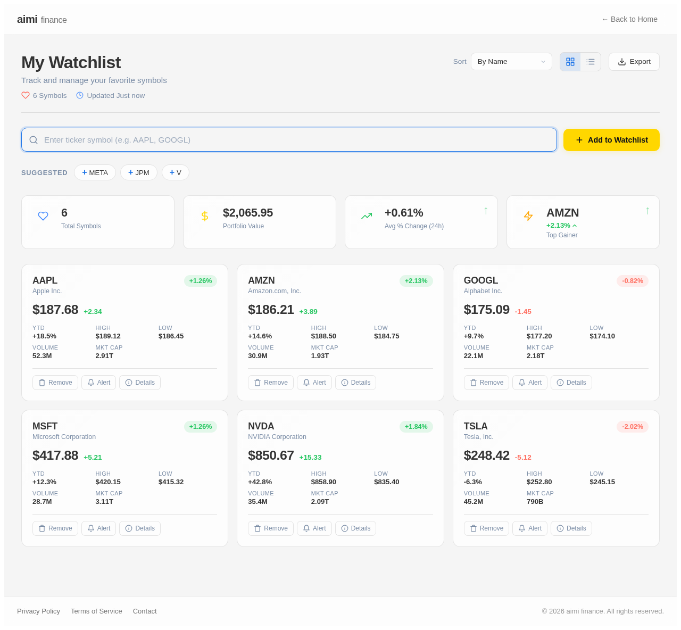
Task: Switch to list view layout
Action: (x=591, y=62)
